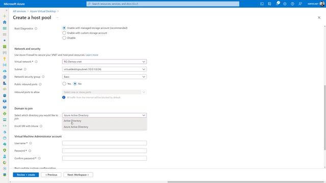Viewport: 326px width, 183px height.
Task: Open the account avatar menu
Action: 322,4
